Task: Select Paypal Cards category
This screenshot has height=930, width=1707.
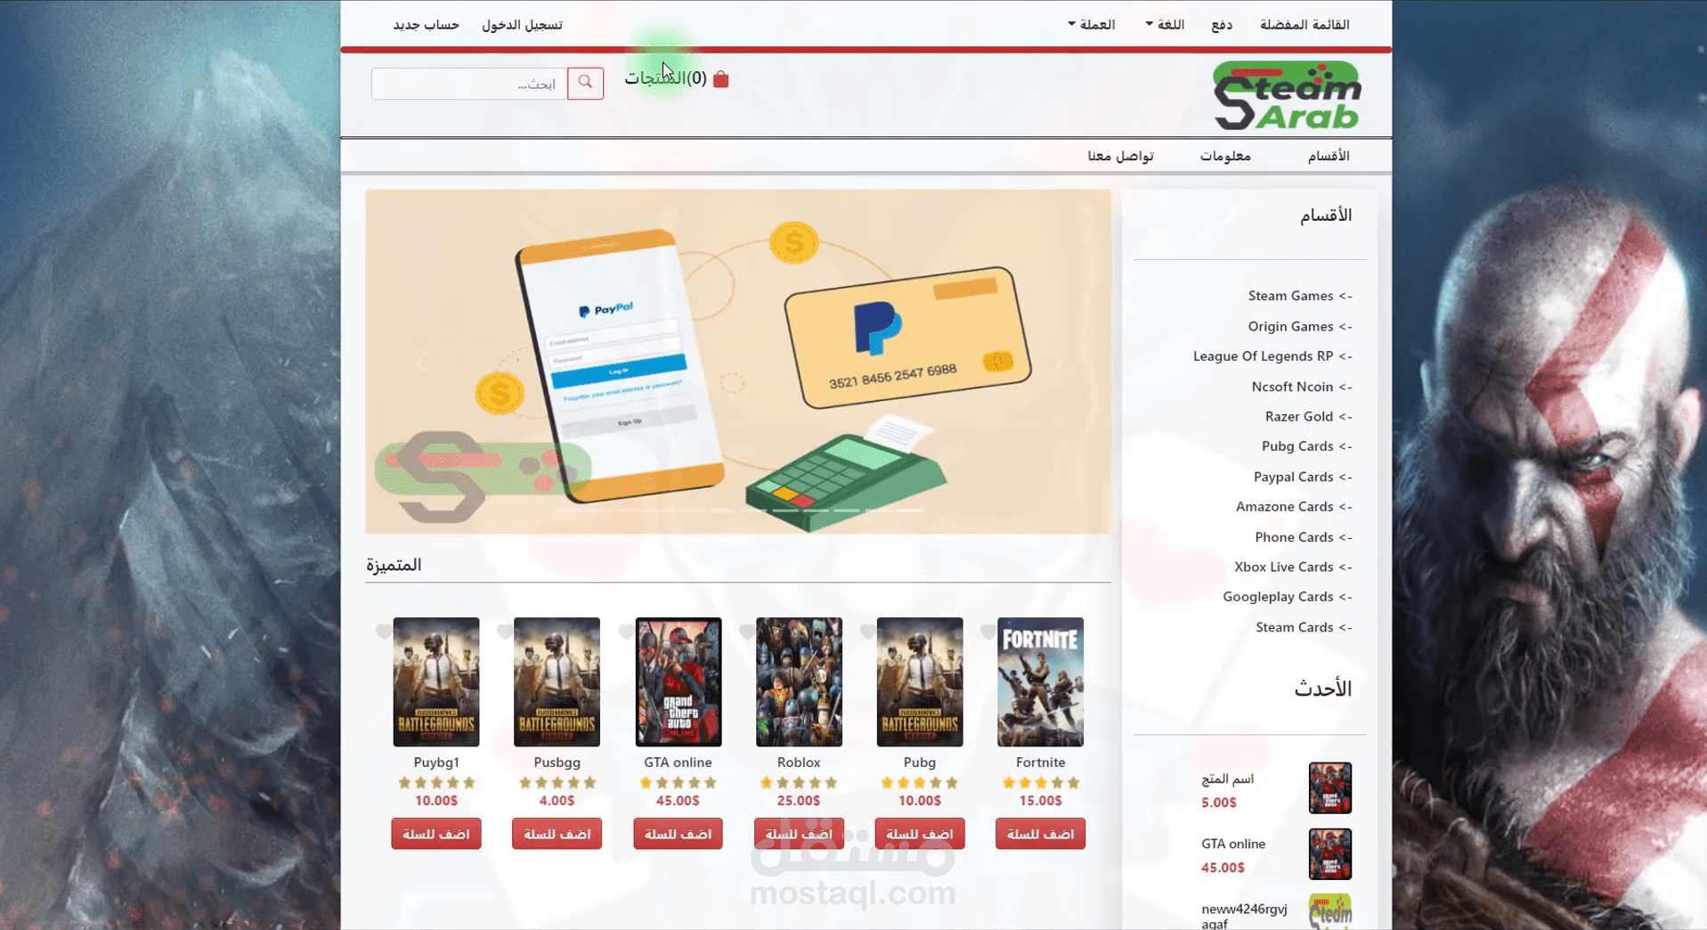Action: pos(1303,477)
